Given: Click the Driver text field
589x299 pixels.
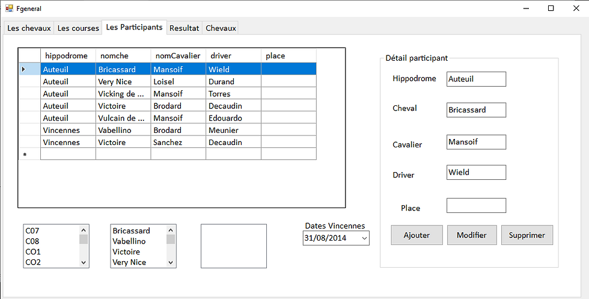Looking at the screenshot, I should point(476,173).
